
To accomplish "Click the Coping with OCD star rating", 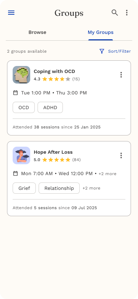I will point(56,79).
